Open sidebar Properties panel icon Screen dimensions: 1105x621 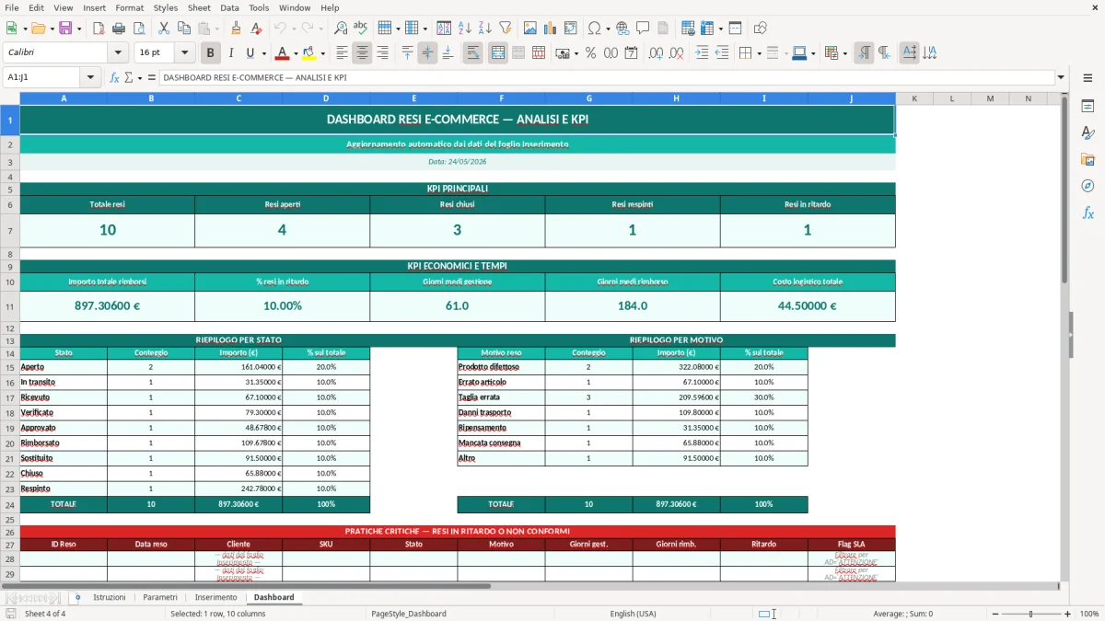coord(1088,107)
